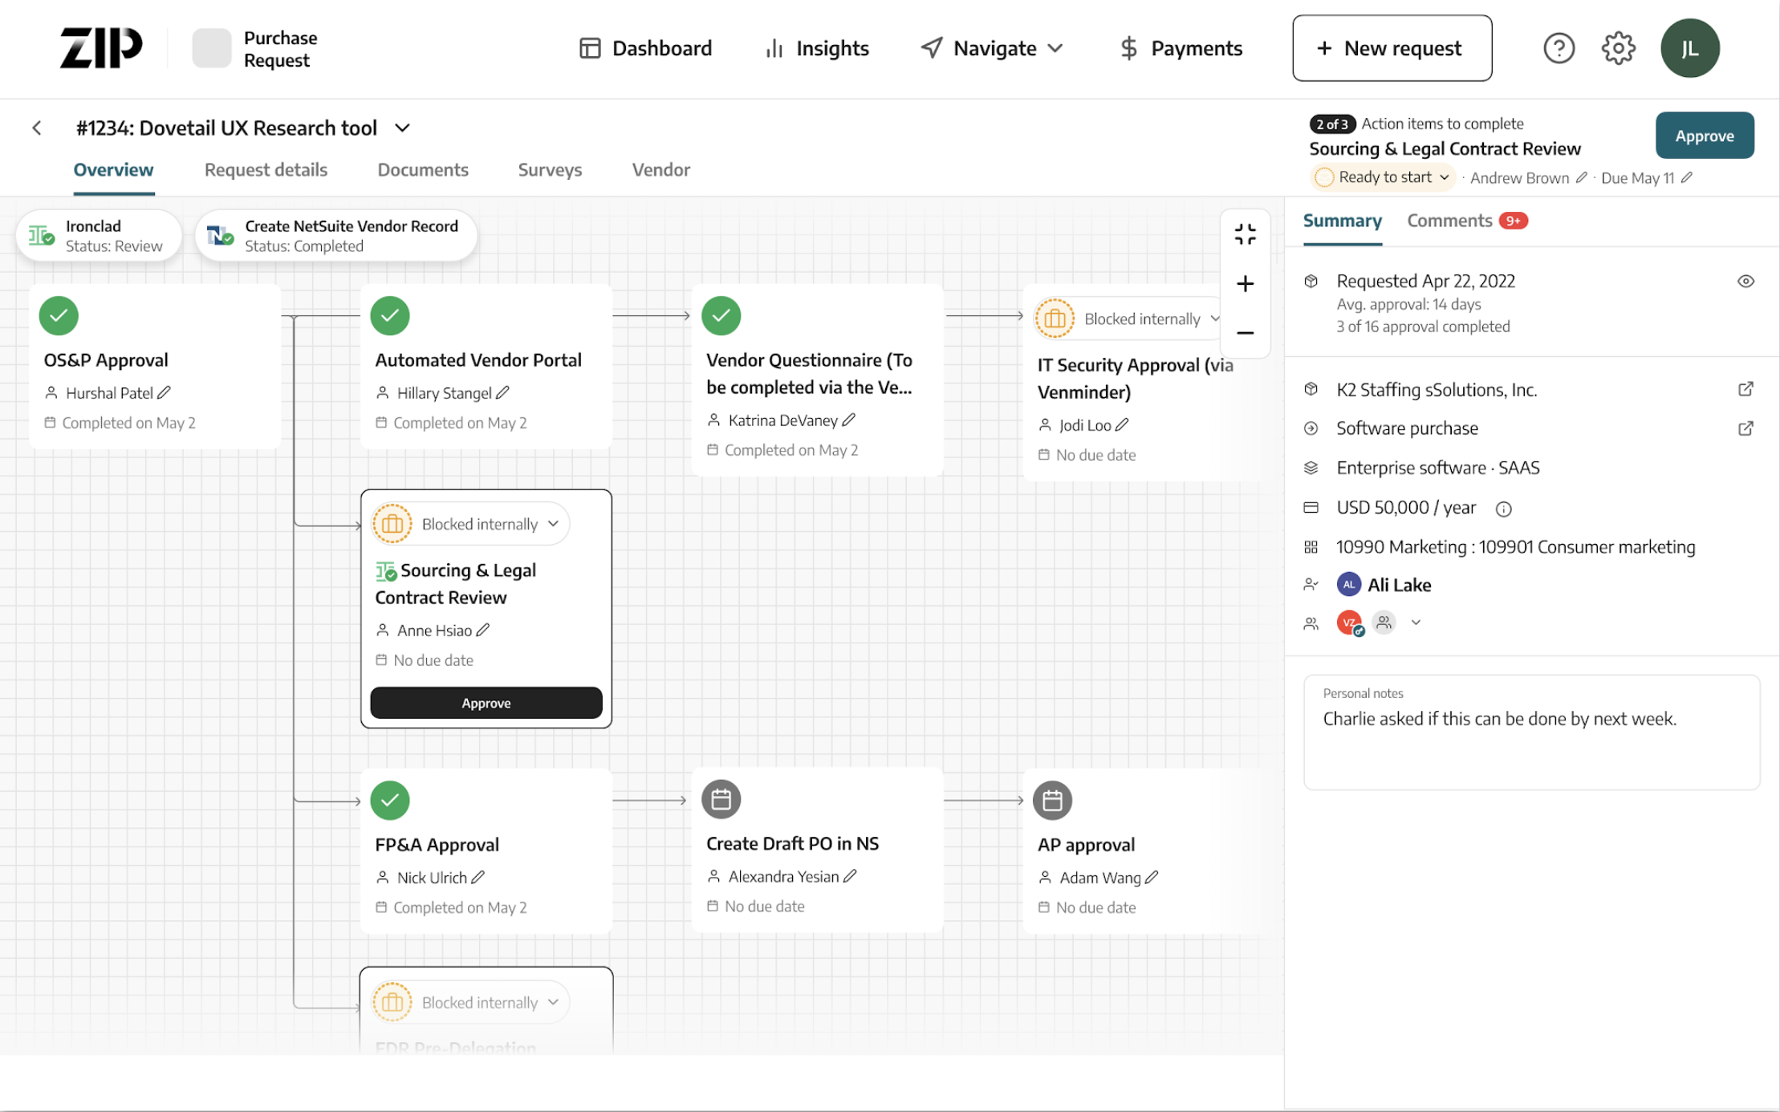Click the teal Approve button in header
This screenshot has height=1112, width=1780.
(1705, 136)
